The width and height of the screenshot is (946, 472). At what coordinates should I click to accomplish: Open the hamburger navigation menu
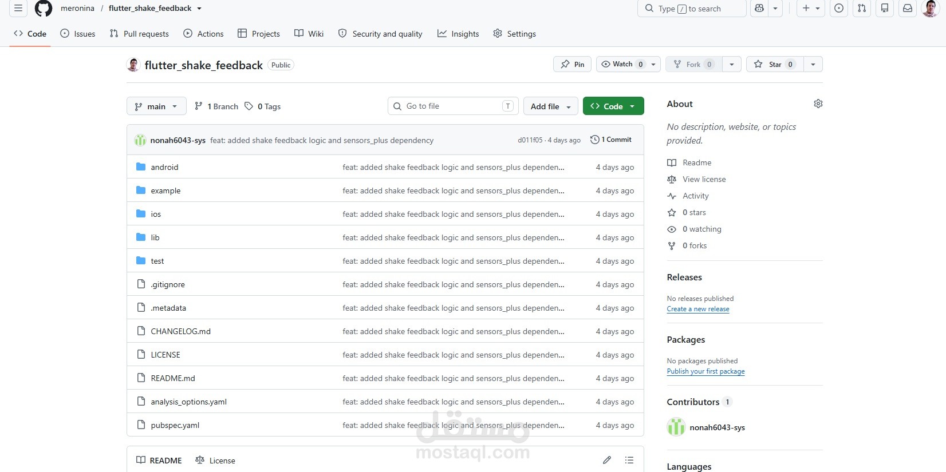18,8
